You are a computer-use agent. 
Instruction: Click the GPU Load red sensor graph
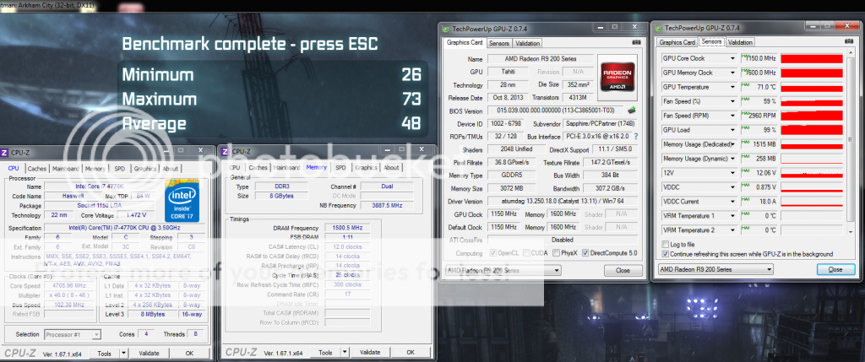tap(811, 128)
